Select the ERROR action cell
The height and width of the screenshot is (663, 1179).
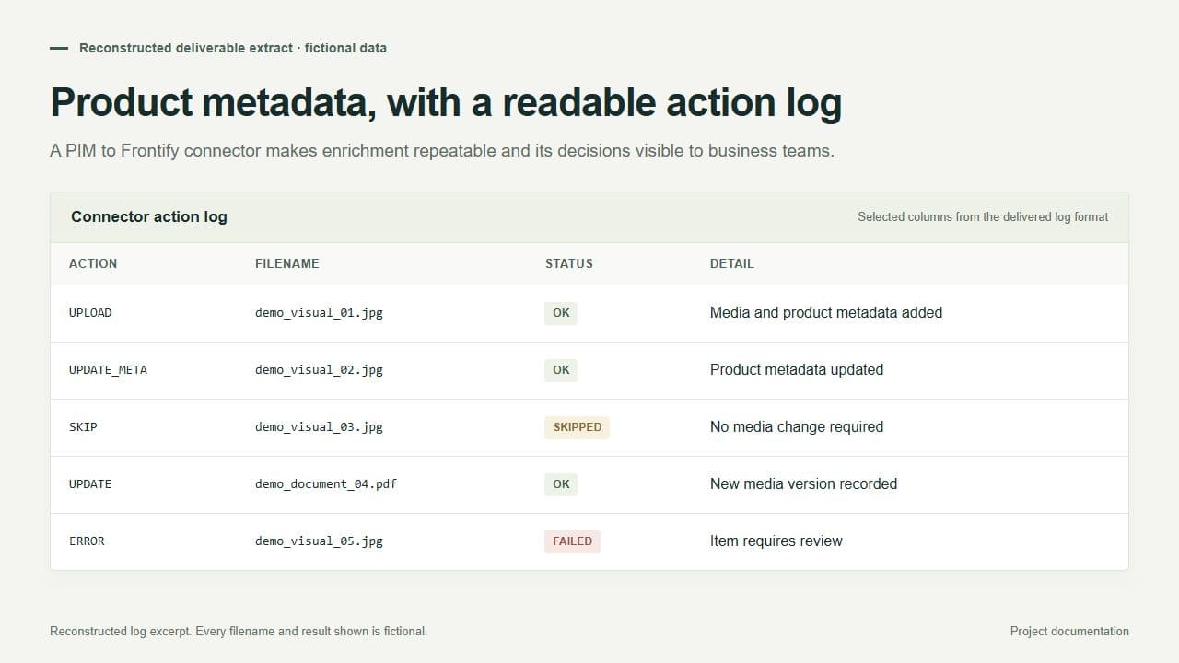point(87,541)
